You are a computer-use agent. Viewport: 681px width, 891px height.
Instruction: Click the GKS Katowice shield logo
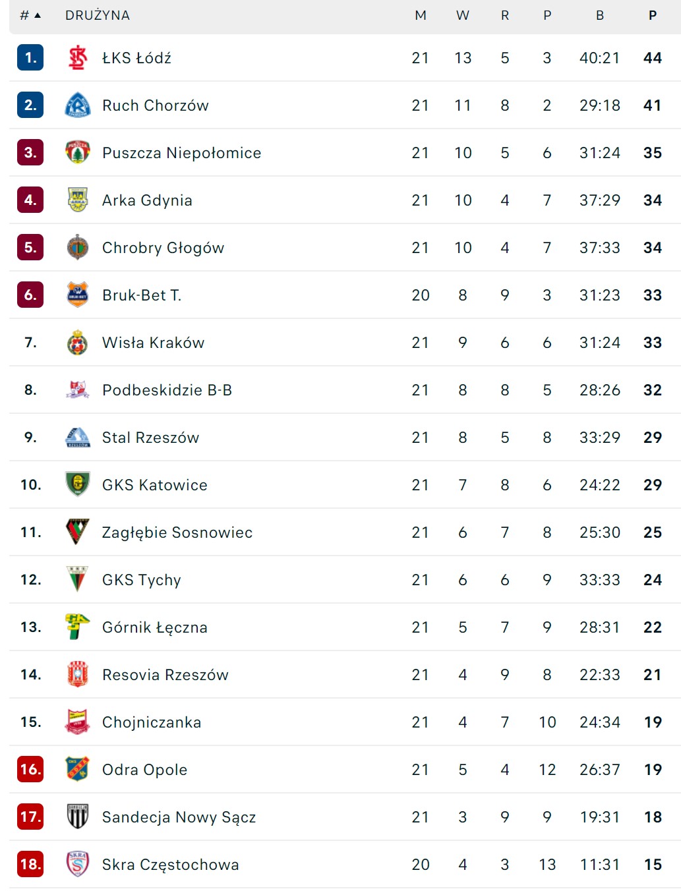coord(78,485)
